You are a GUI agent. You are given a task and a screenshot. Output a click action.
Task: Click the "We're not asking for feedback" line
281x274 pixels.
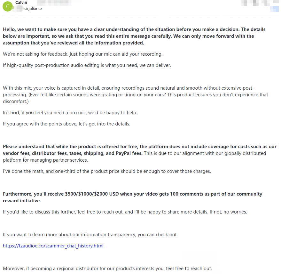pyautogui.click(x=82, y=54)
